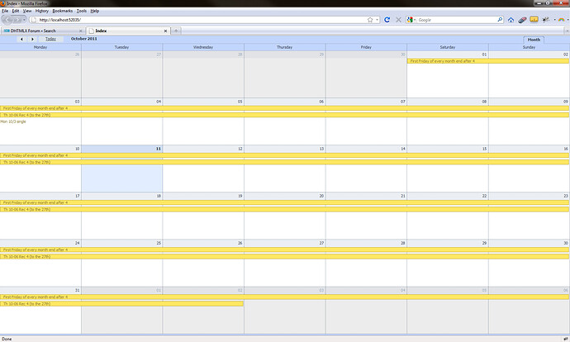
Task: Open the 'Mon 10/3 single' event
Action: point(13,121)
